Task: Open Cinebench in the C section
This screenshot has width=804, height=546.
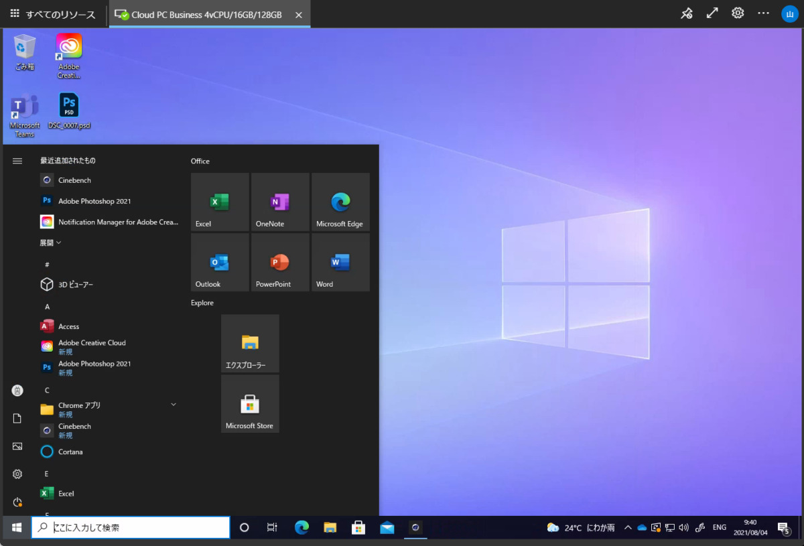Action: [109, 430]
